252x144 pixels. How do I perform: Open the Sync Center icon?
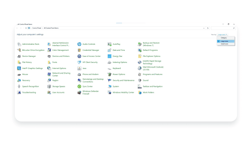pyautogui.click(x=79, y=86)
